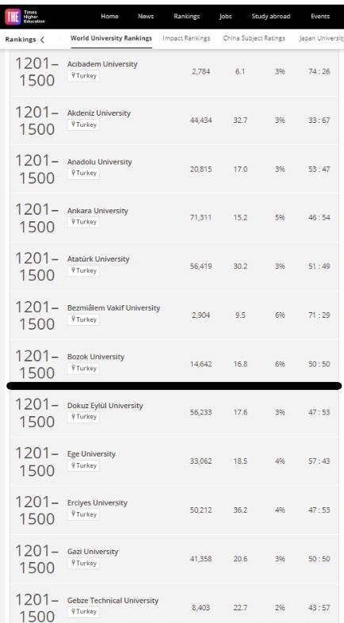Image resolution: width=344 pixels, height=623 pixels.
Task: Switch to the Impact Rankings tab
Action: pyautogui.click(x=186, y=38)
